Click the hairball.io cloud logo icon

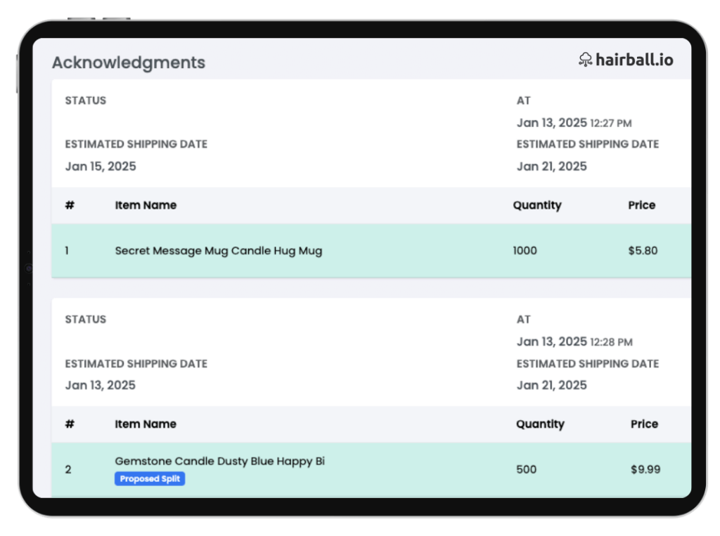(x=585, y=60)
